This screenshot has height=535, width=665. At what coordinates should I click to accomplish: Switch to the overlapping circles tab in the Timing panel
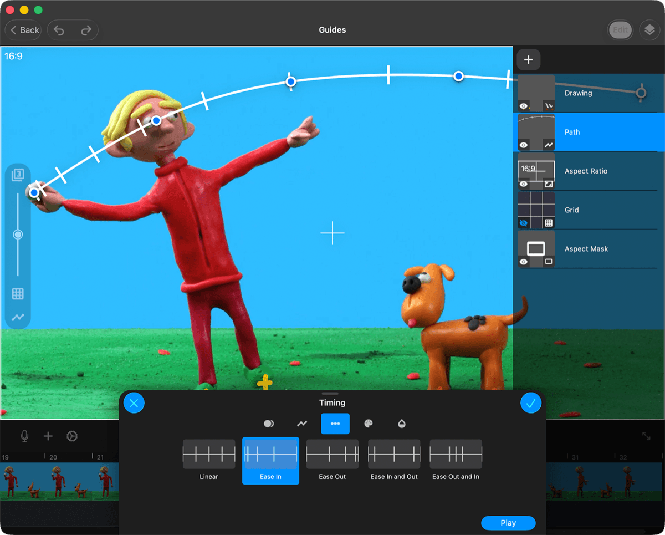pyautogui.click(x=269, y=424)
